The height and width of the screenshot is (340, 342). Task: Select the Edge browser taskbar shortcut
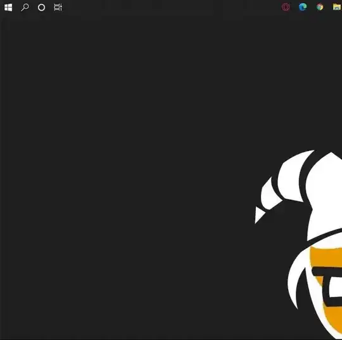(303, 7)
